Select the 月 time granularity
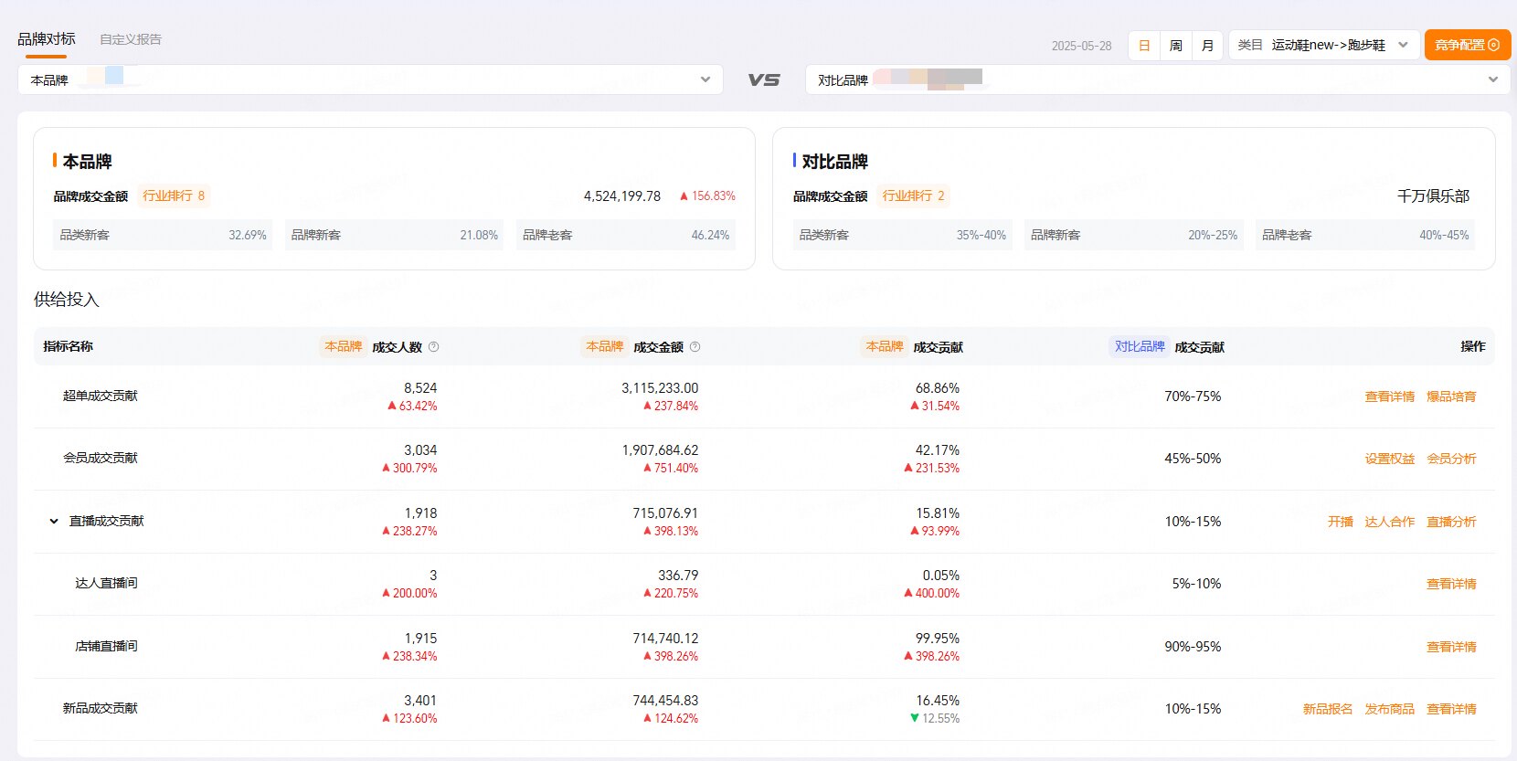Screen dimensions: 1517x761 point(1207,45)
